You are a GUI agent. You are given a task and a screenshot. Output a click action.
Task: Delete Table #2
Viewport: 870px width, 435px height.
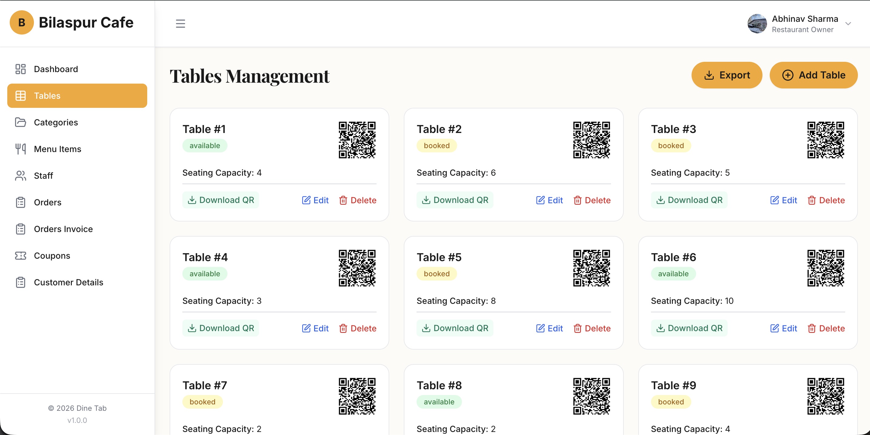tap(592, 200)
